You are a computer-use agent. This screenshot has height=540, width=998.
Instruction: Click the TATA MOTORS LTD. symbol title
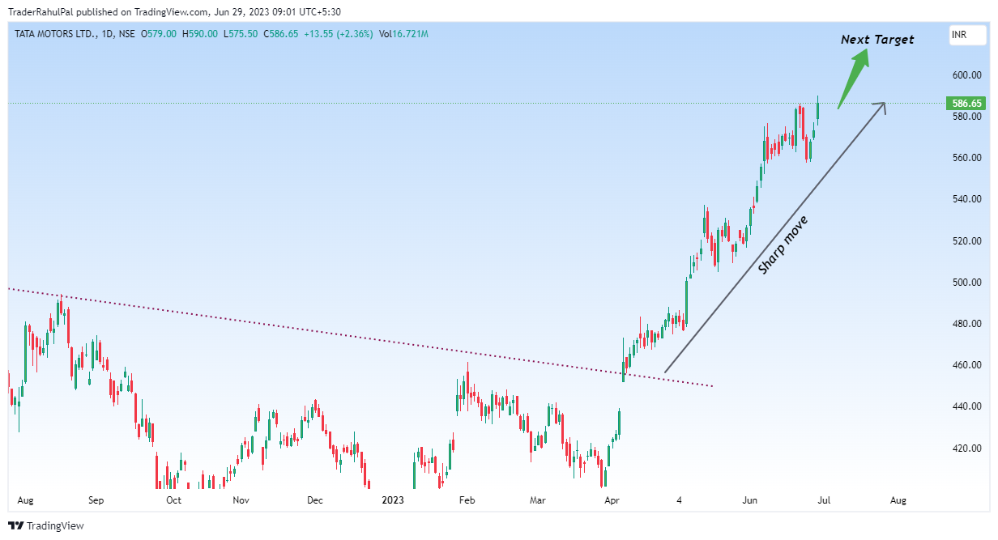(56, 34)
